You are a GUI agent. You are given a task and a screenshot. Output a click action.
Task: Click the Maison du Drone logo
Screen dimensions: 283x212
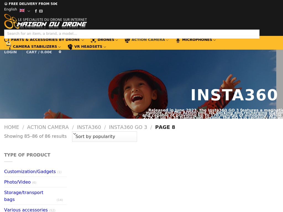tap(46, 22)
